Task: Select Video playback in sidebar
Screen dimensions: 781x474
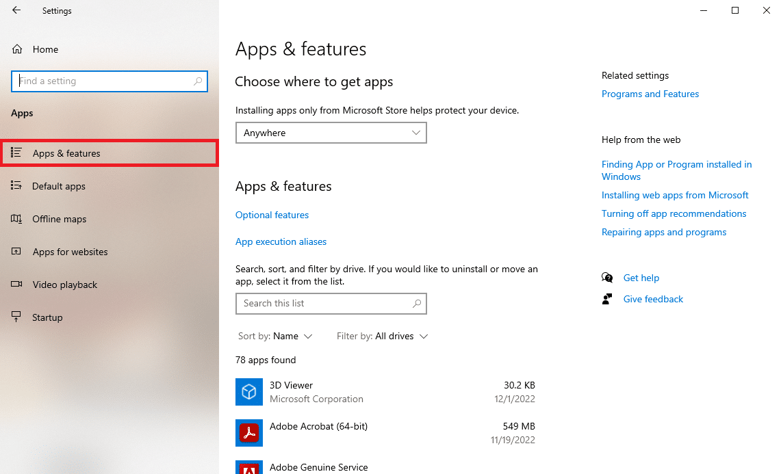Action: (65, 285)
